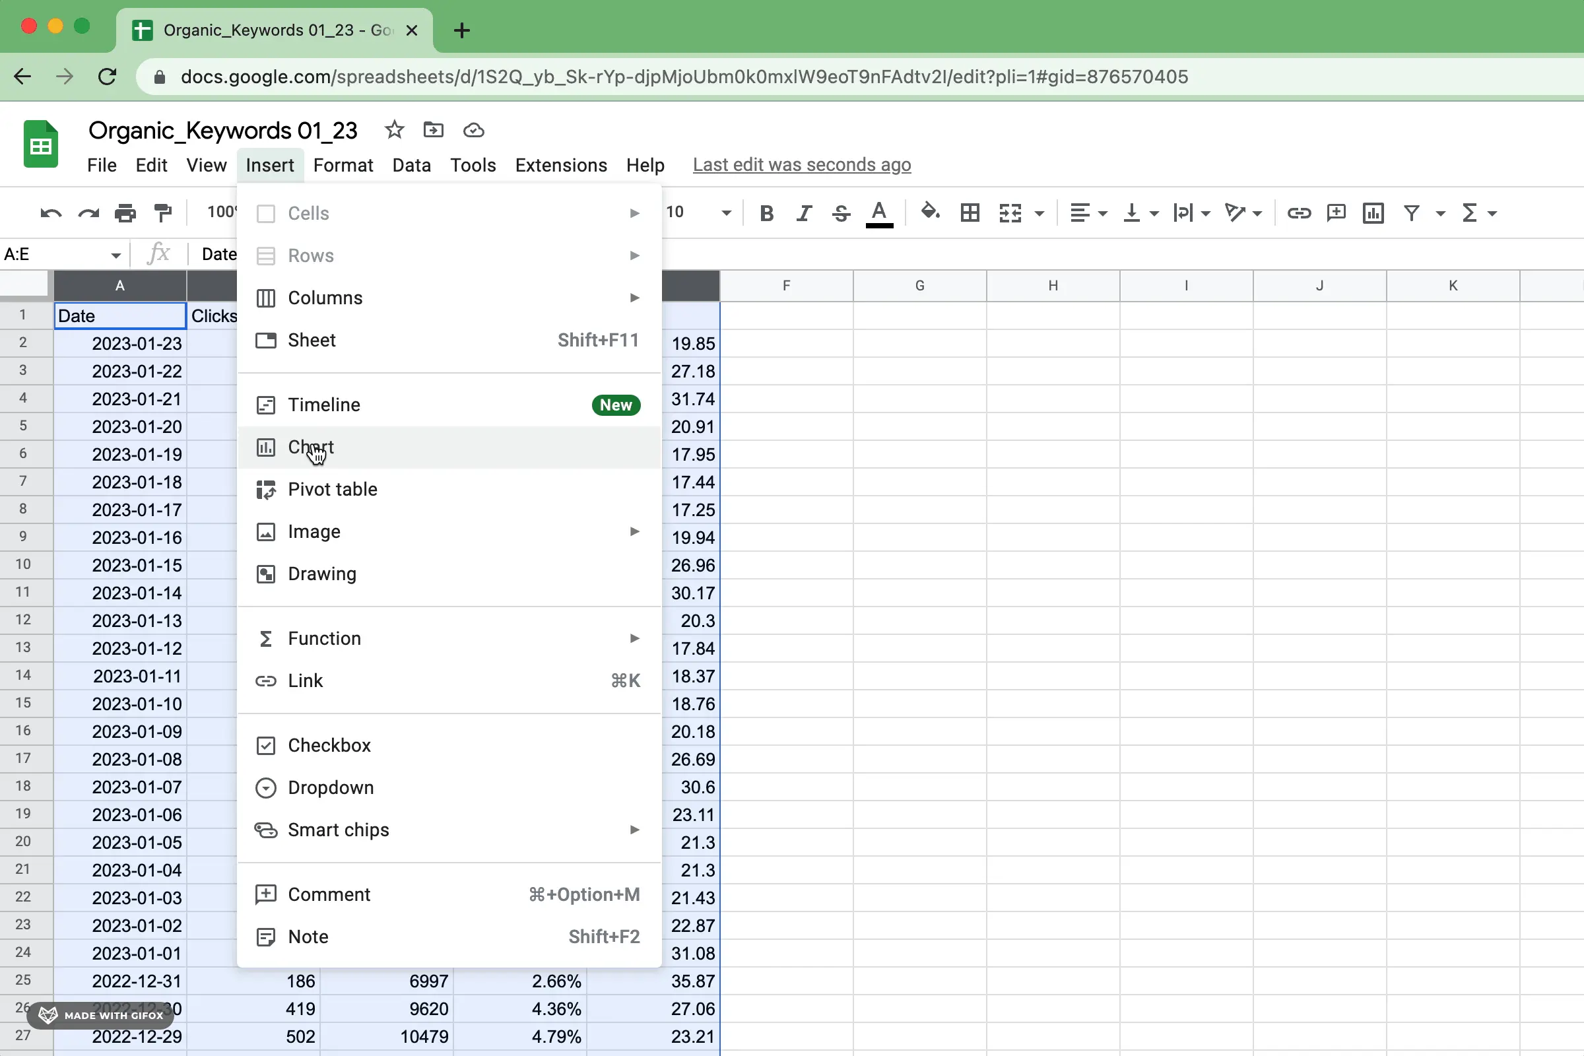Click the Insert Sheet option
Screen dimensions: 1584x1056
click(311, 339)
